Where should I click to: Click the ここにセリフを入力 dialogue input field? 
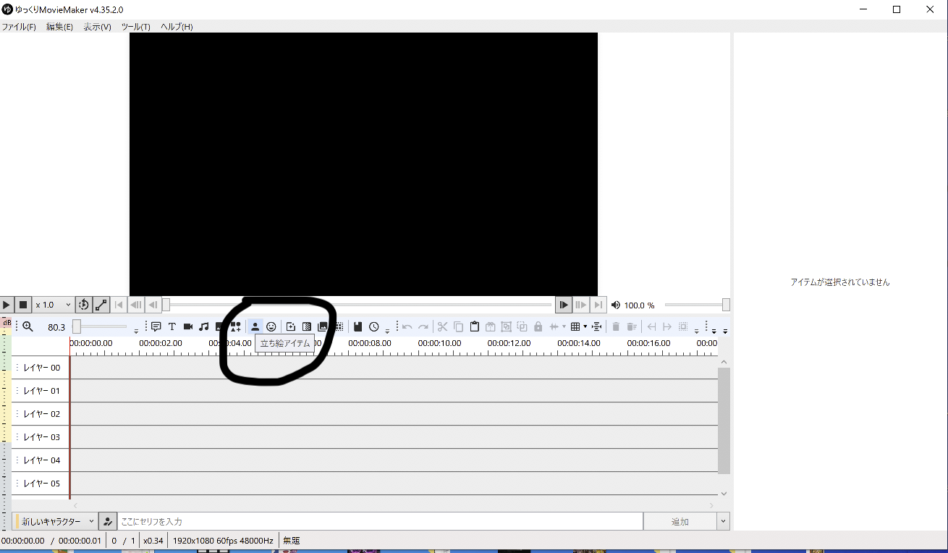coord(380,521)
